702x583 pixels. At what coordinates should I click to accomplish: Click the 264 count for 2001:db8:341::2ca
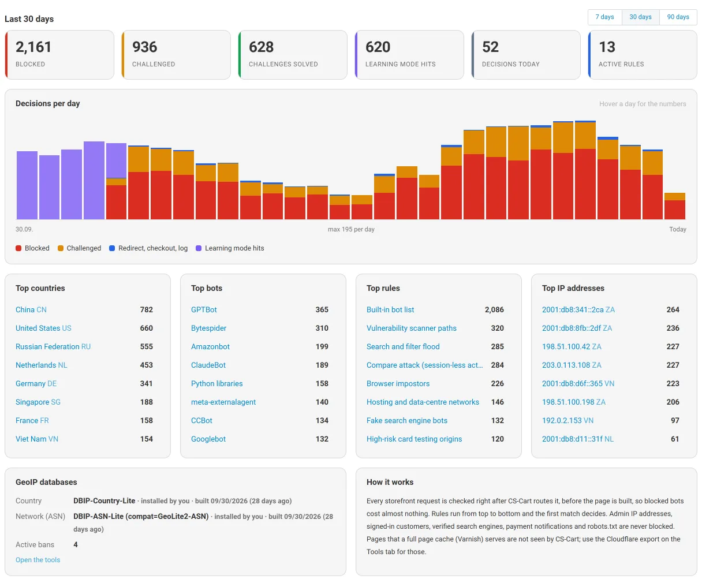[673, 310]
